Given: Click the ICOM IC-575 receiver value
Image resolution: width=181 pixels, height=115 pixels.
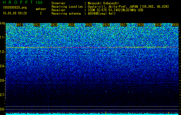Looking at the screenshot, I should click(x=115, y=10).
